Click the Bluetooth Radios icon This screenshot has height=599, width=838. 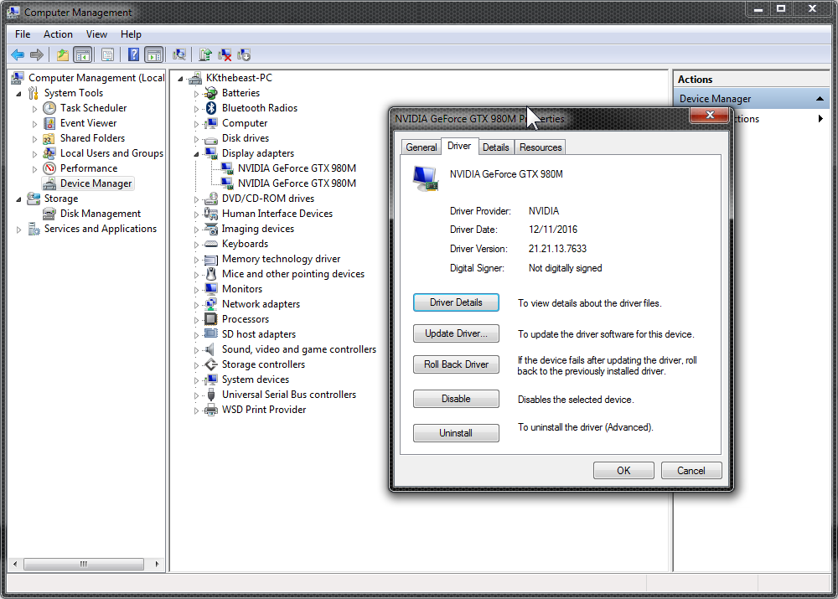(211, 108)
